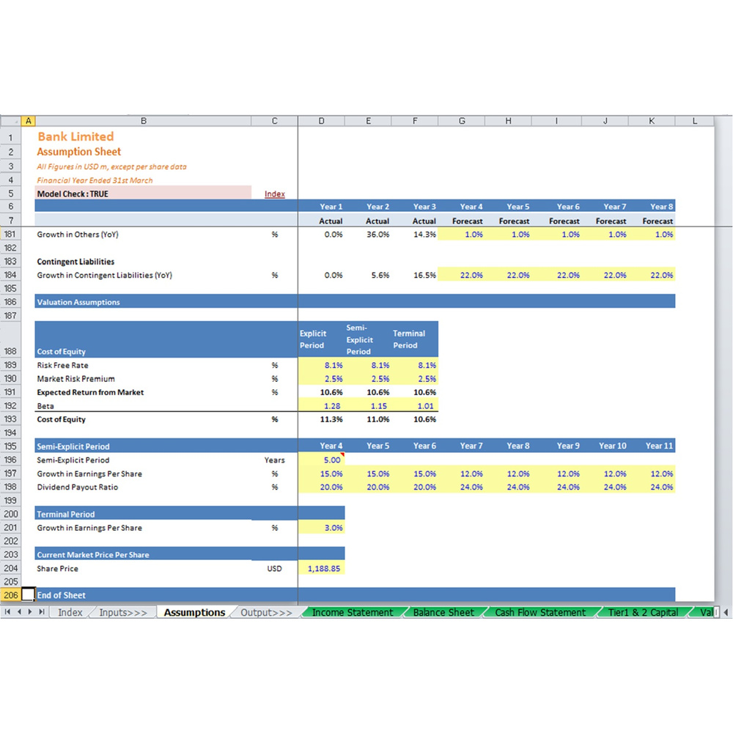The image size is (733, 733).
Task: Go to first sheet navigation arrow
Action: (7, 612)
